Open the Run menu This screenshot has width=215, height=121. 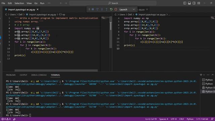(42, 3)
